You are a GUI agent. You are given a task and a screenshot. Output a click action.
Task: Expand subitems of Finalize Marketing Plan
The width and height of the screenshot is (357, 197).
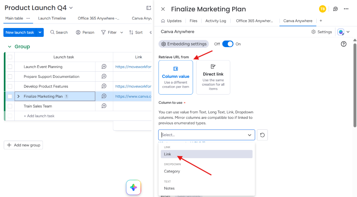tap(18, 96)
